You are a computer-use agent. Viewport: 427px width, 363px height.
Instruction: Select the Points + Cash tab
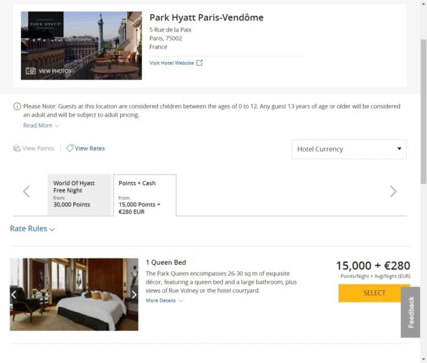click(145, 196)
